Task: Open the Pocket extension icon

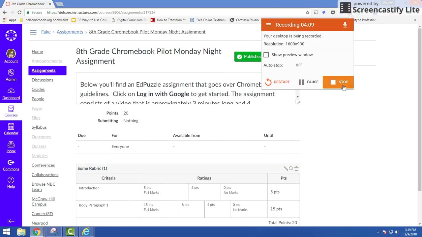Action: [x=333, y=13]
